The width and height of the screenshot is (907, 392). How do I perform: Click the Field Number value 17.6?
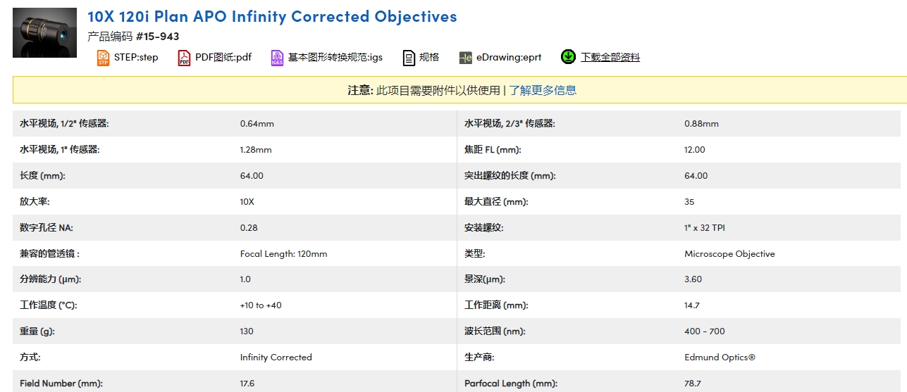click(247, 384)
